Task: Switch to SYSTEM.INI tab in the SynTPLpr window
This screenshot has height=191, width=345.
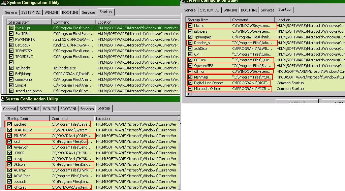Action: (x=31, y=12)
